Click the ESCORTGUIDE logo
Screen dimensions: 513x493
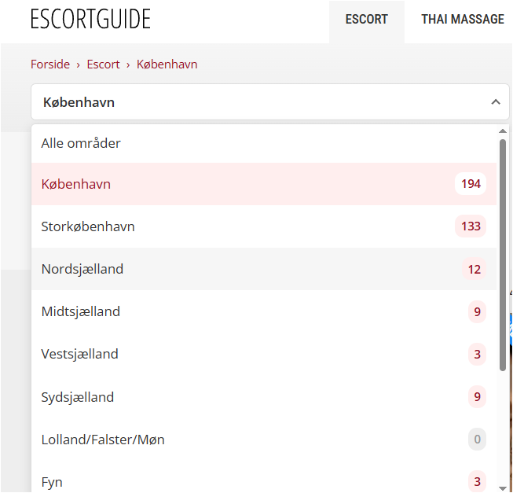click(x=90, y=19)
